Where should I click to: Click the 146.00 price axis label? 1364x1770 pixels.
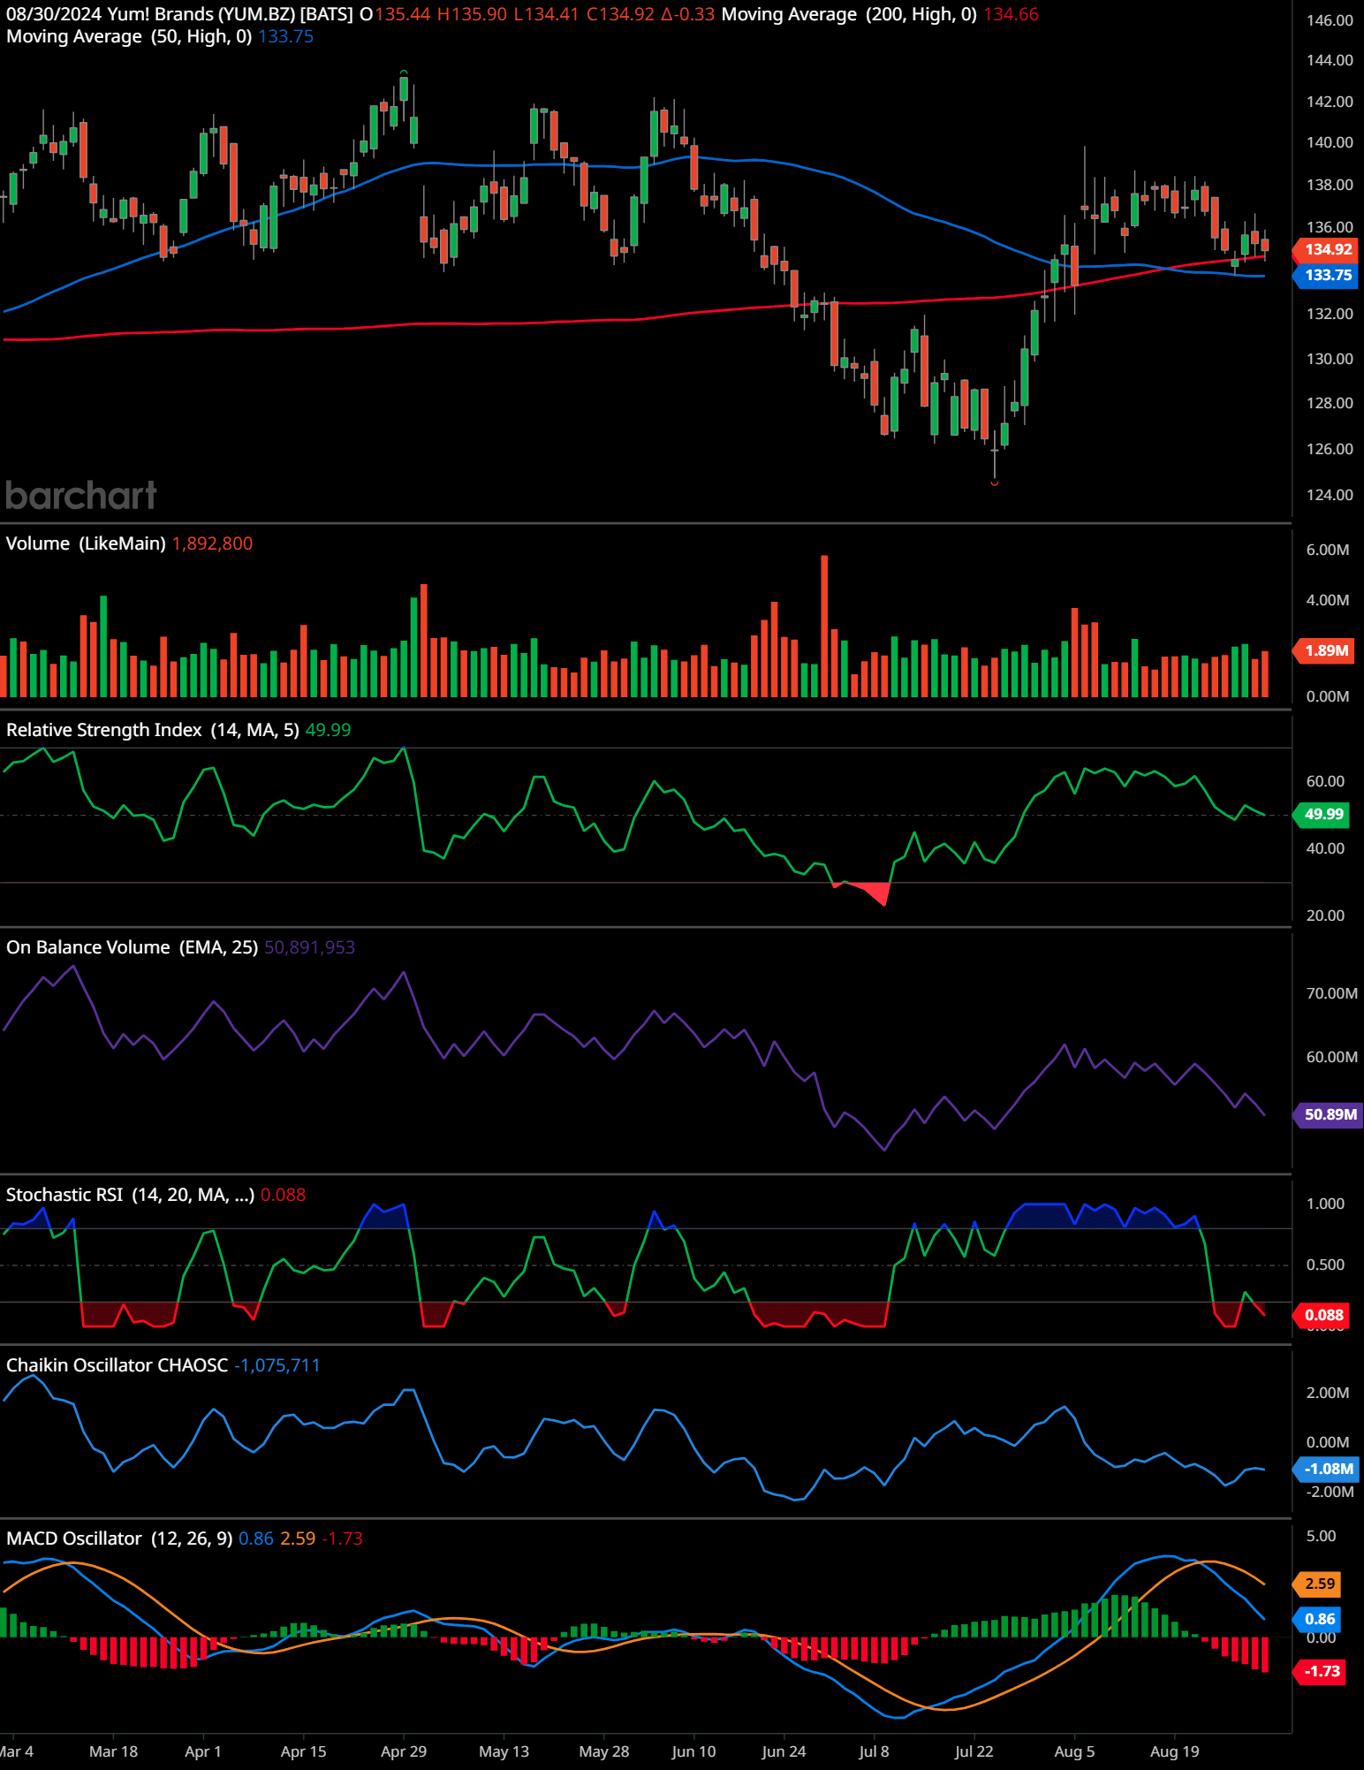1330,20
